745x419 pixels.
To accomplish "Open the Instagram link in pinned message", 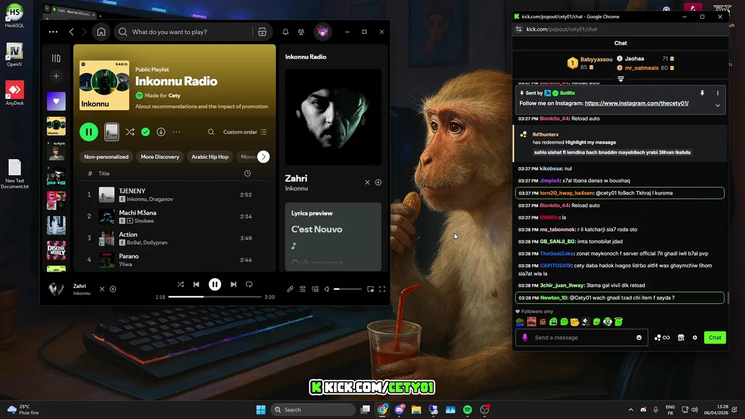I will (x=637, y=103).
